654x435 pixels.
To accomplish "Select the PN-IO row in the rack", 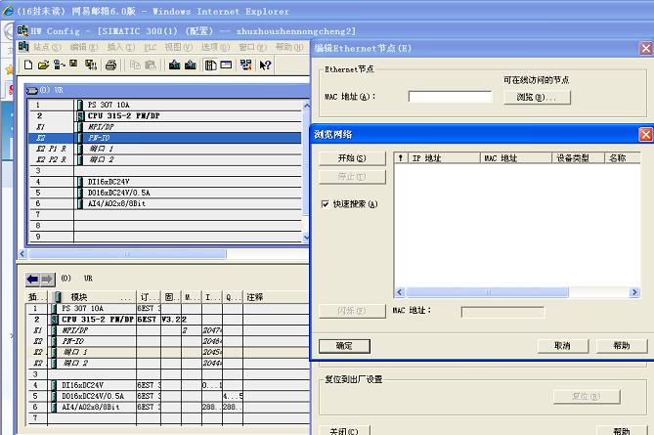I will (x=165, y=138).
